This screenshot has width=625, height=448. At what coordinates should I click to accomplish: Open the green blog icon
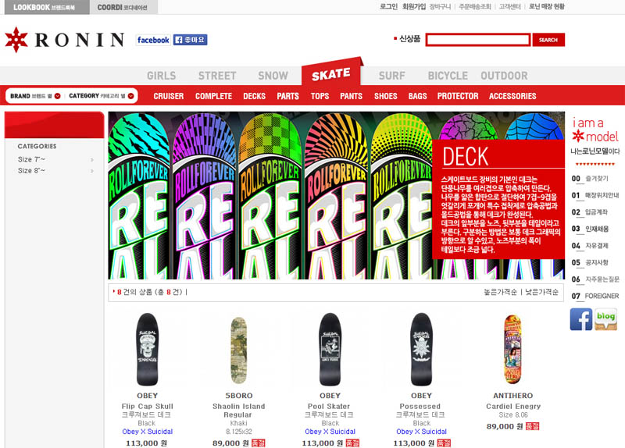click(x=606, y=319)
